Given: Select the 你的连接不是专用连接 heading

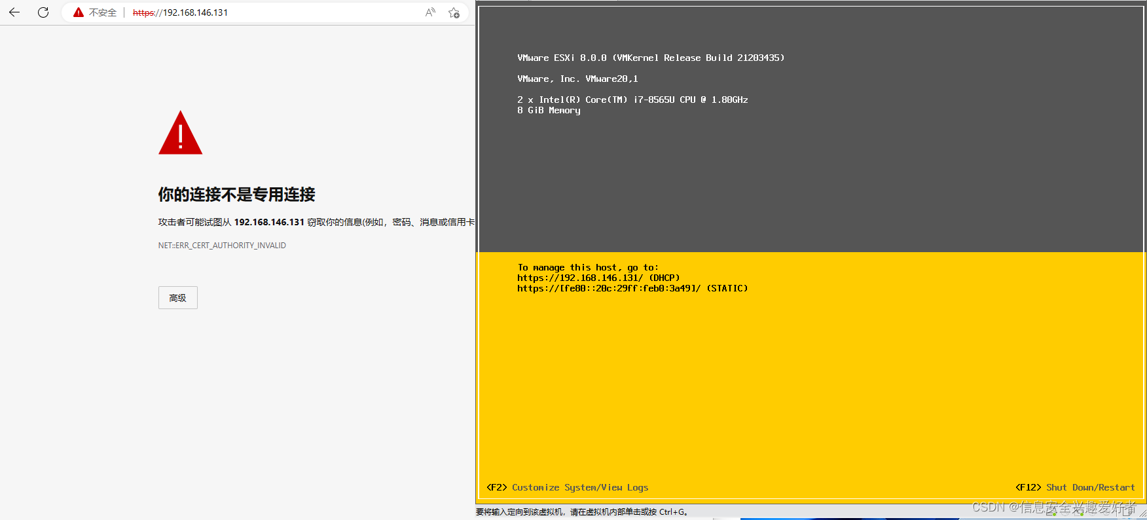Looking at the screenshot, I should tap(237, 195).
